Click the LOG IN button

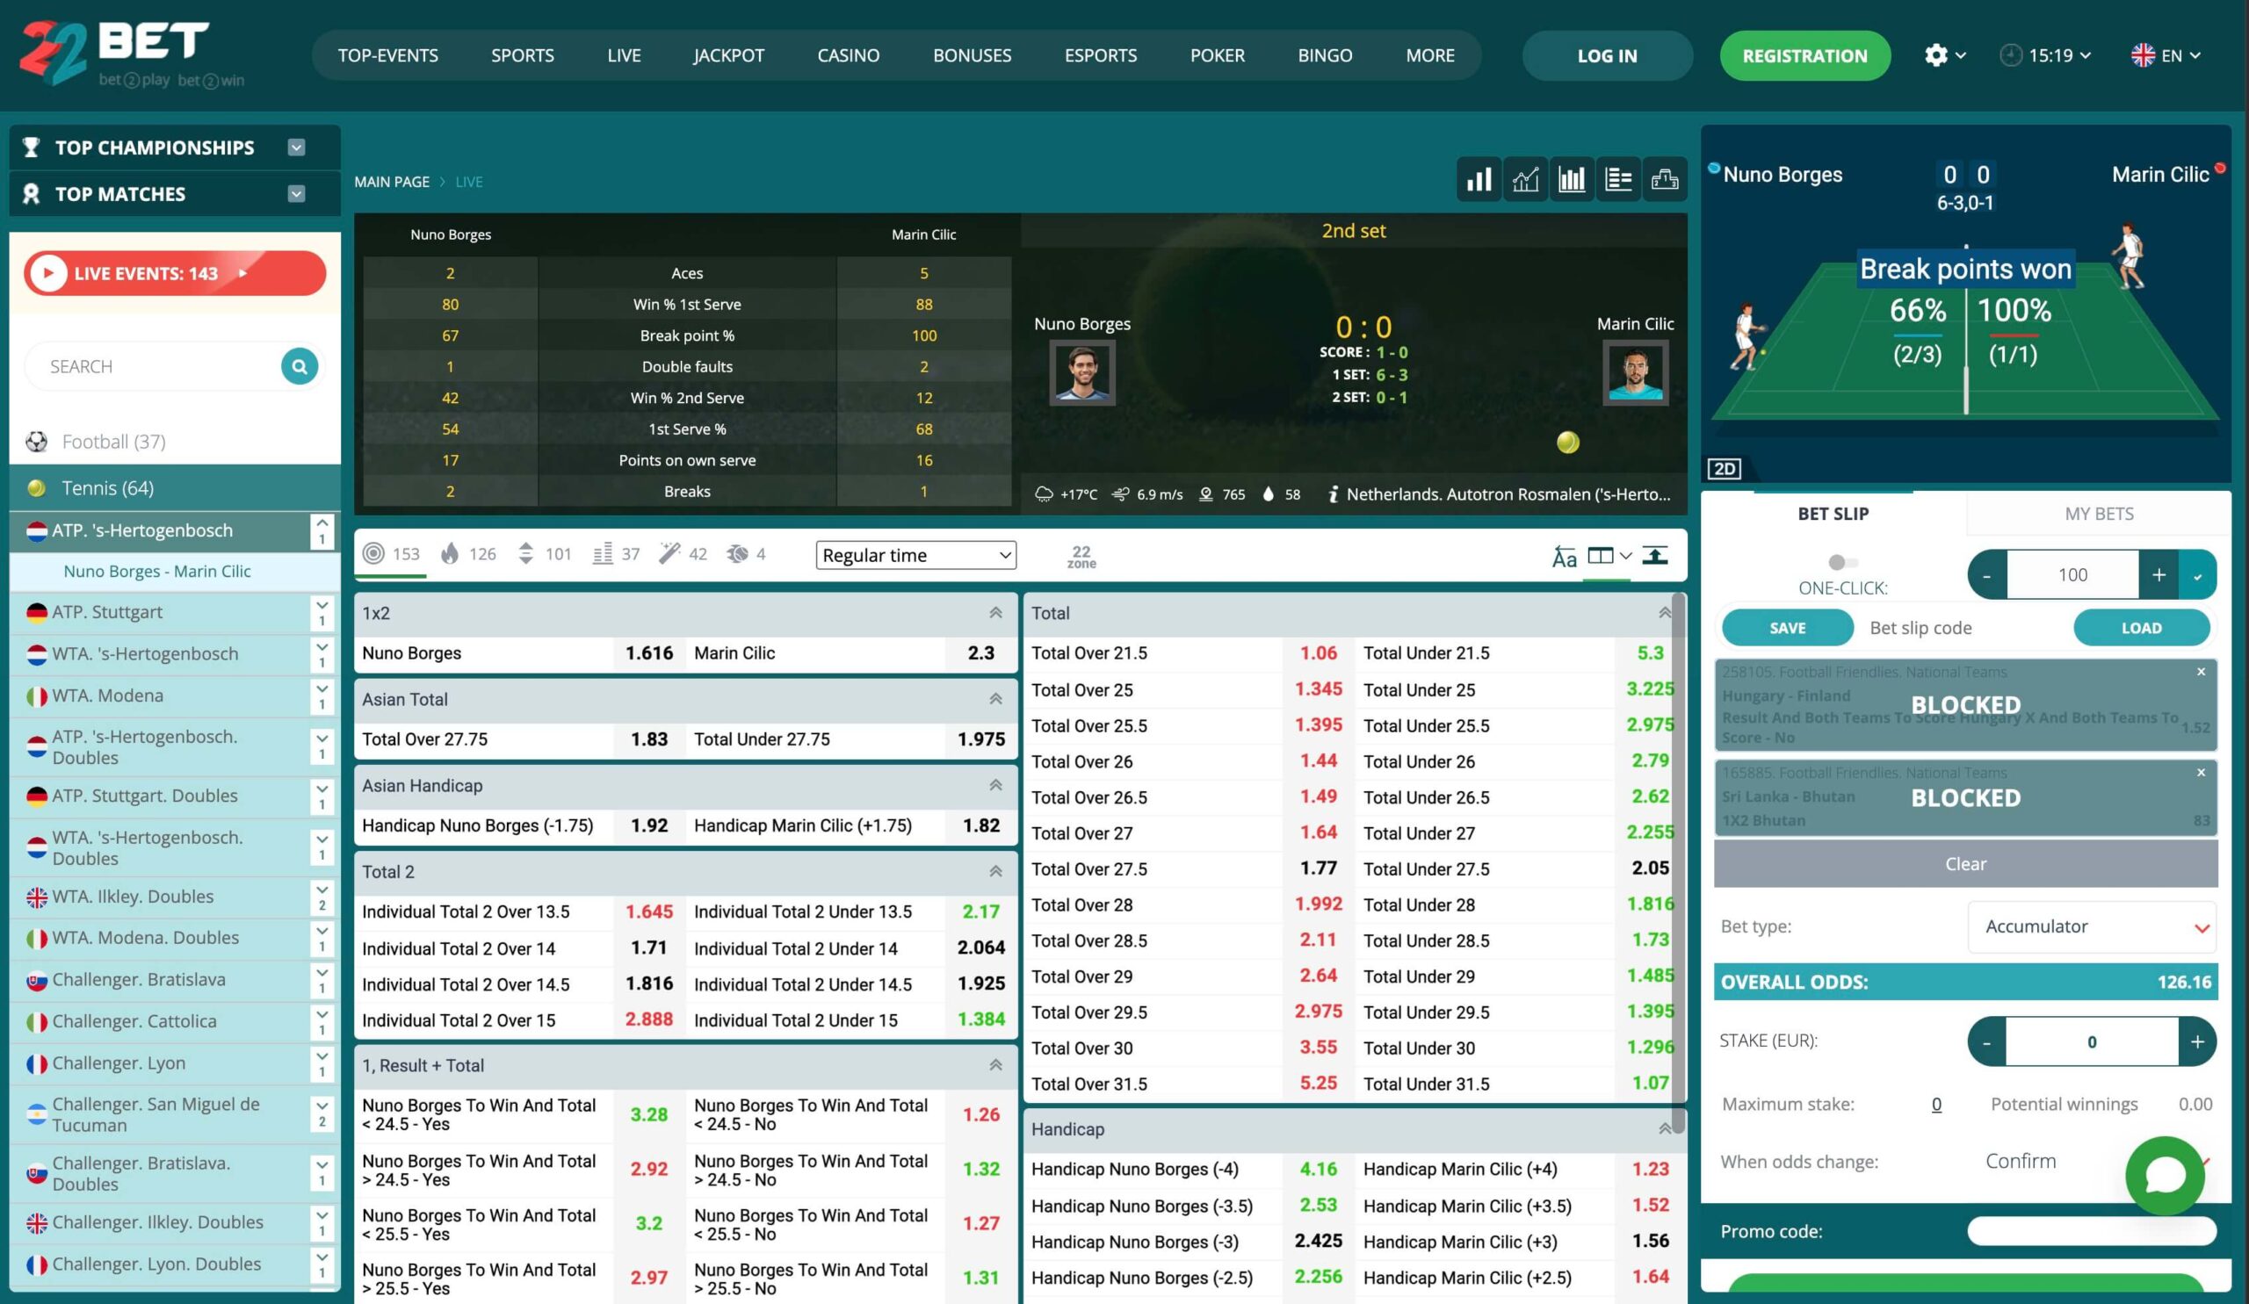[x=1608, y=55]
